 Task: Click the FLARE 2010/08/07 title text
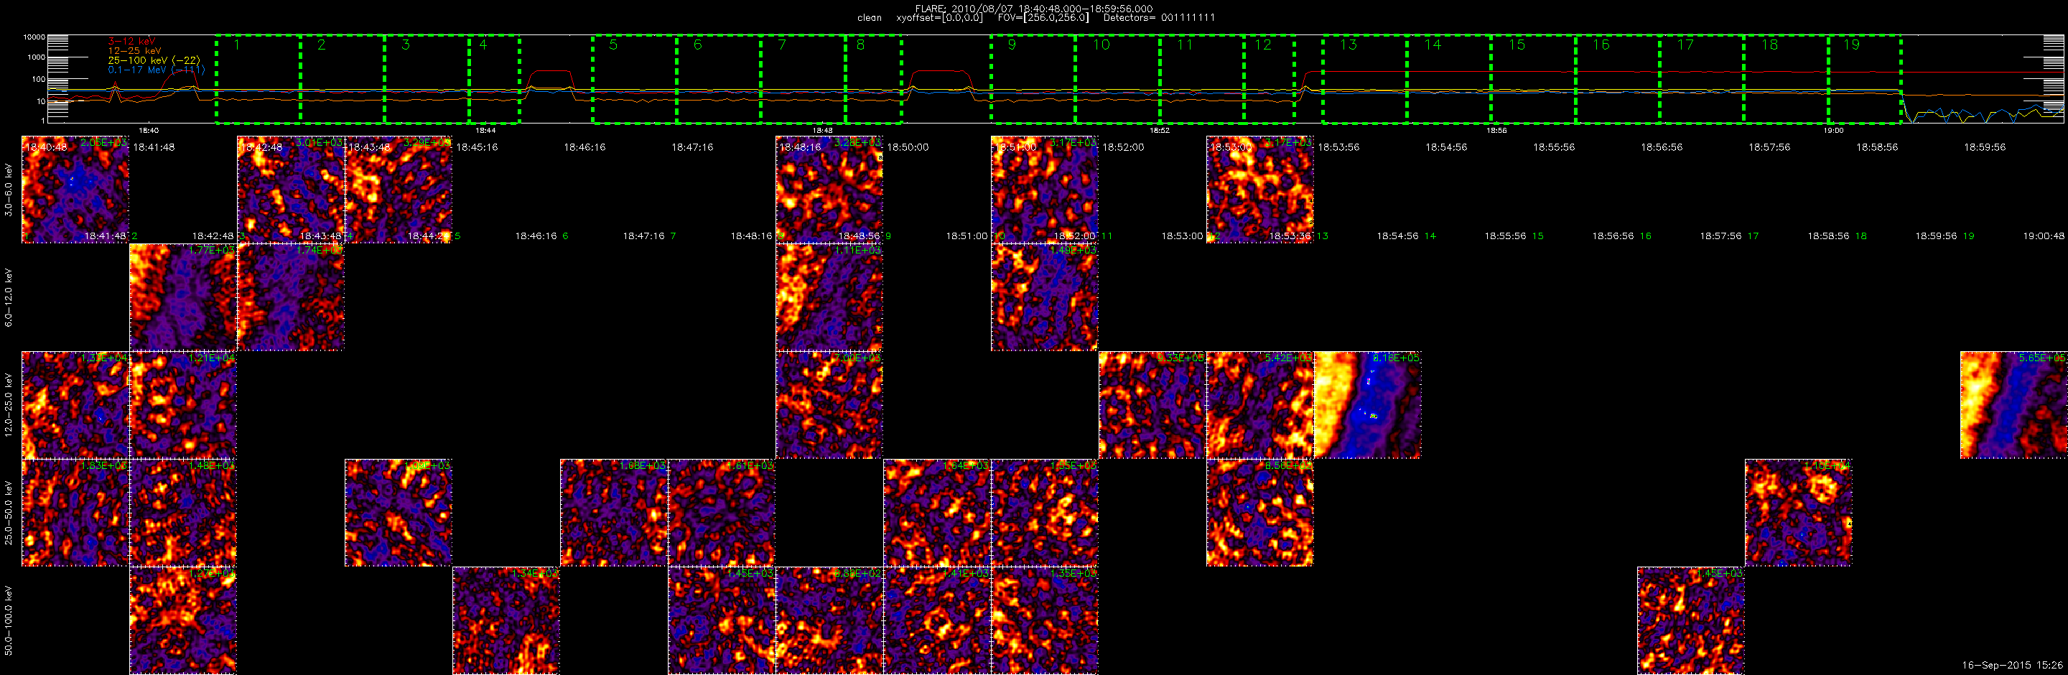click(x=1034, y=9)
